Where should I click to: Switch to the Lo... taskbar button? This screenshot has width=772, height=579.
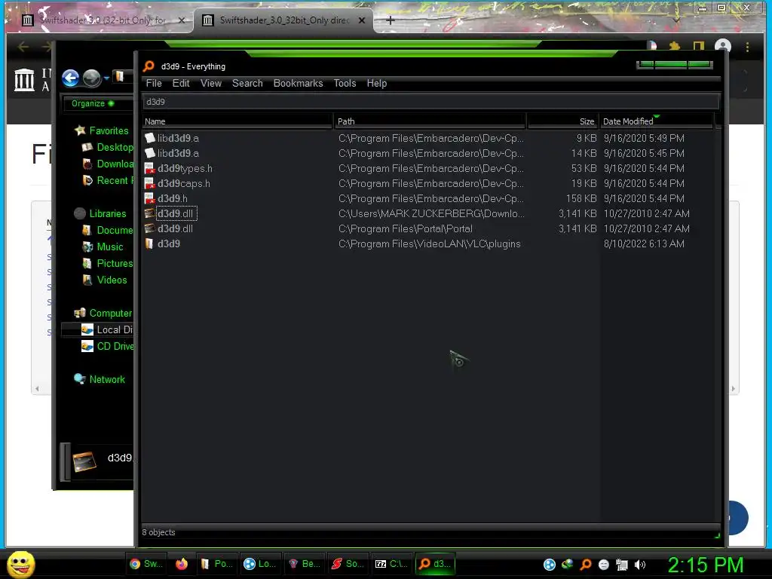260,564
